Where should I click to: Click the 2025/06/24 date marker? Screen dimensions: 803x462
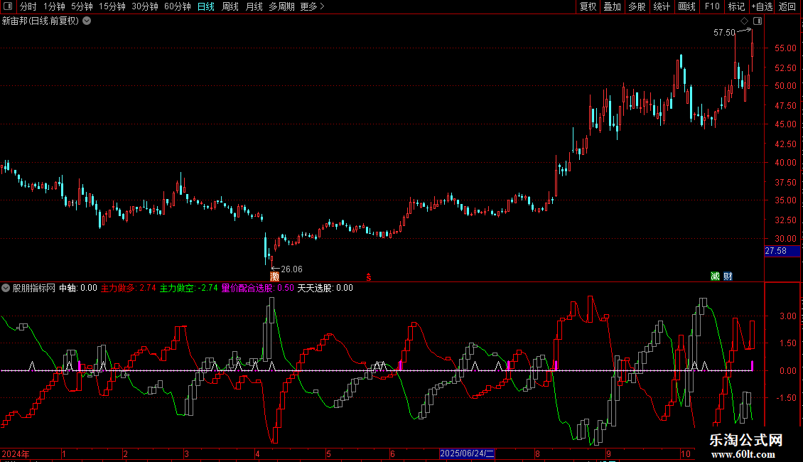coord(467,453)
